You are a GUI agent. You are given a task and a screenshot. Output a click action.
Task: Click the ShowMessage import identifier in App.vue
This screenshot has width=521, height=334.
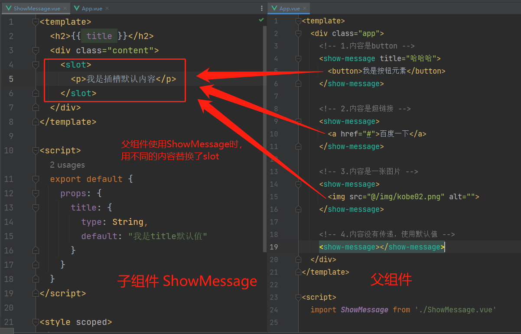coord(364,310)
